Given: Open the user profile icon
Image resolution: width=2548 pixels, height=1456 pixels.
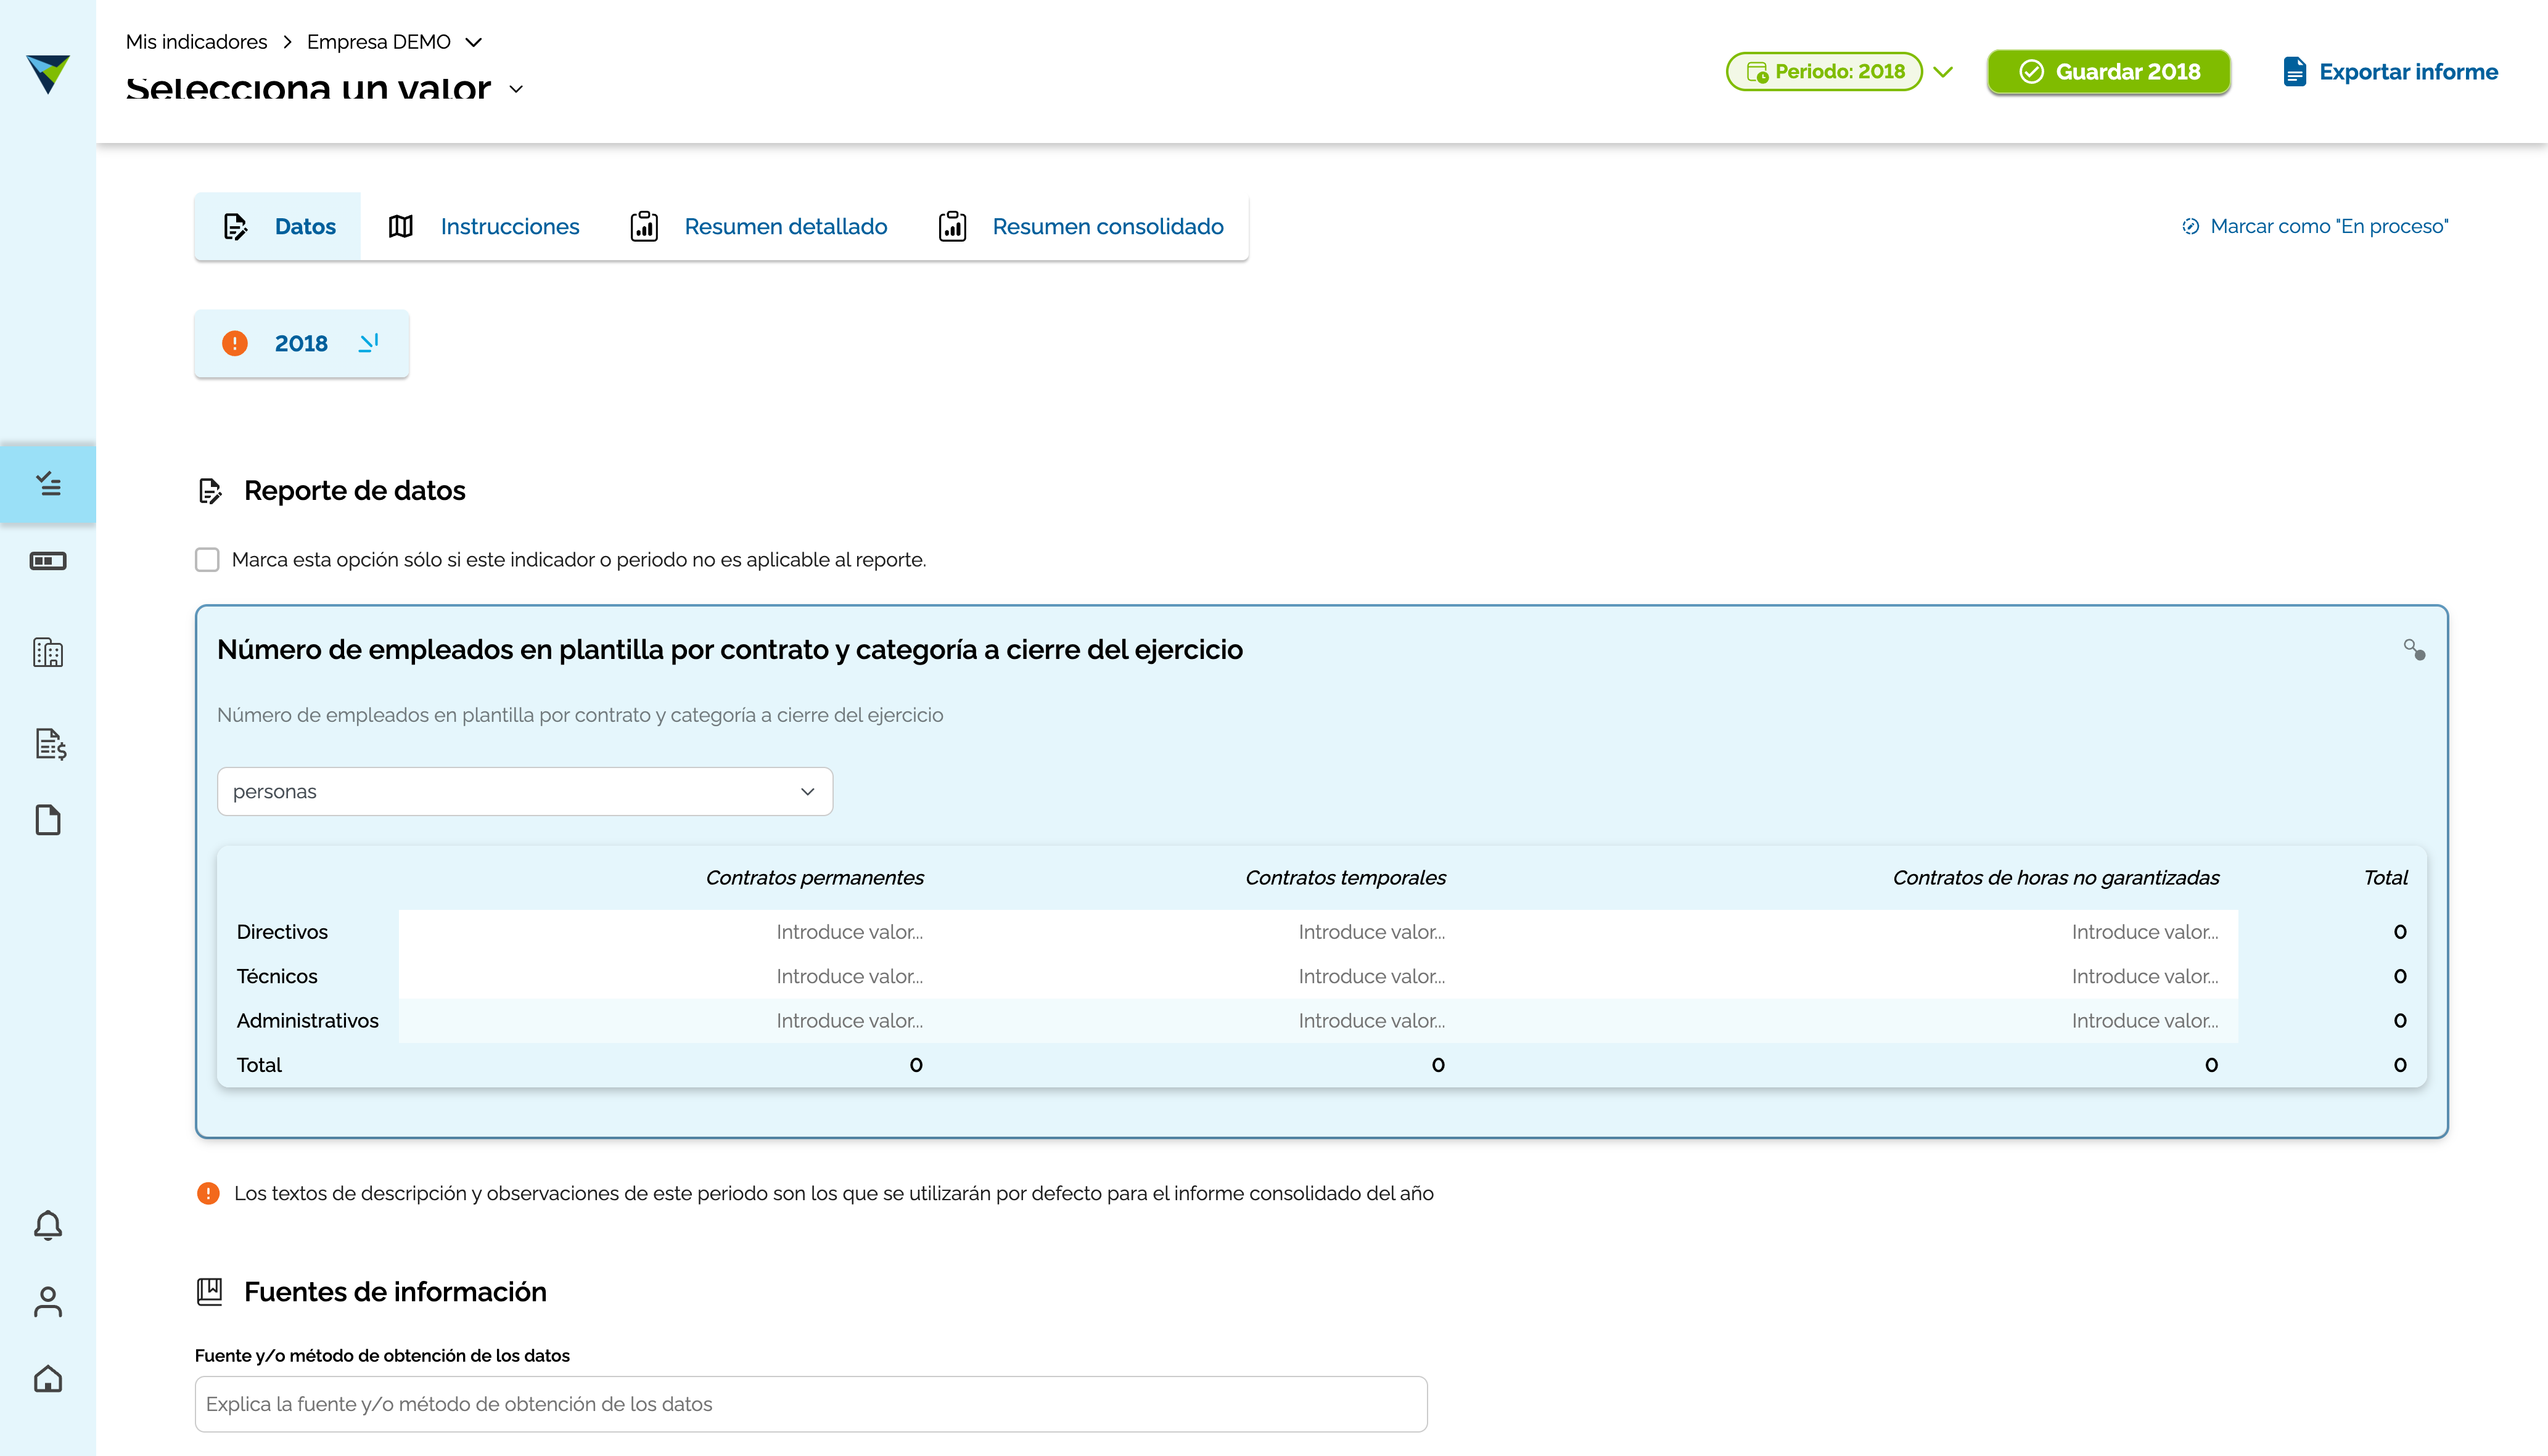Looking at the screenshot, I should click(x=48, y=1301).
